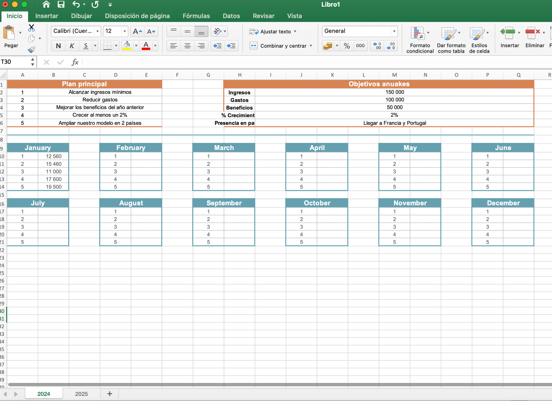Open the 2025 sheet tab
Screen dimensions: 552x401
[x=82, y=393]
